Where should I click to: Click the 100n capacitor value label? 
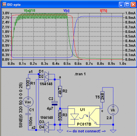(31, 122)
